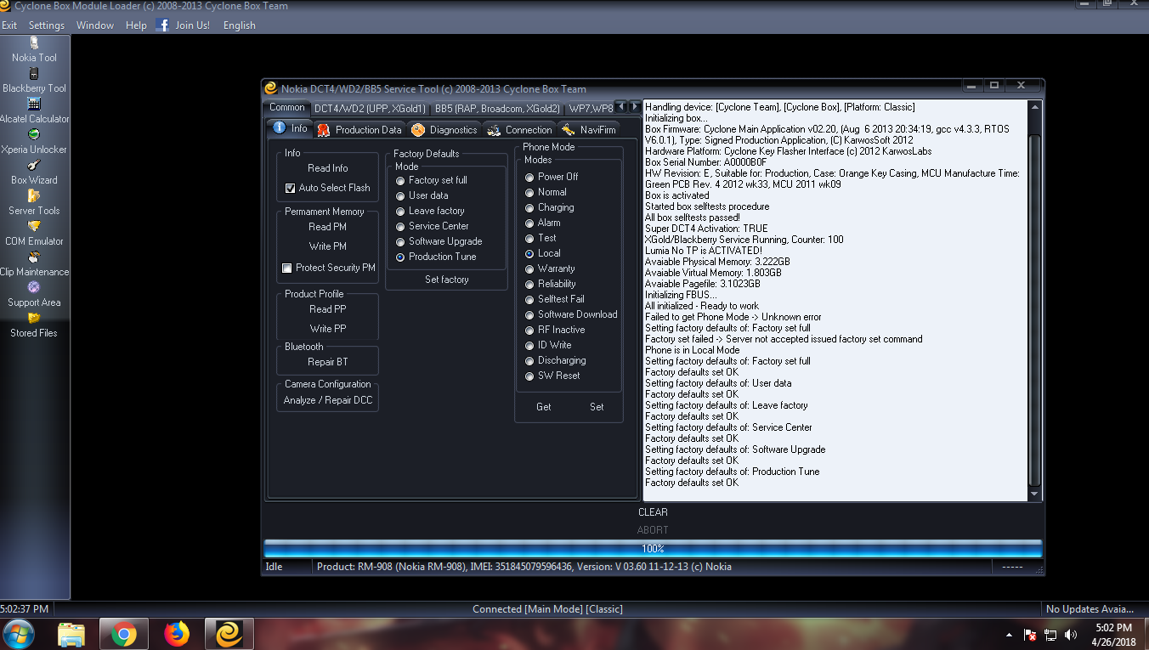Screen dimensions: 1149x650
Task: Open the Window menu
Action: point(95,25)
